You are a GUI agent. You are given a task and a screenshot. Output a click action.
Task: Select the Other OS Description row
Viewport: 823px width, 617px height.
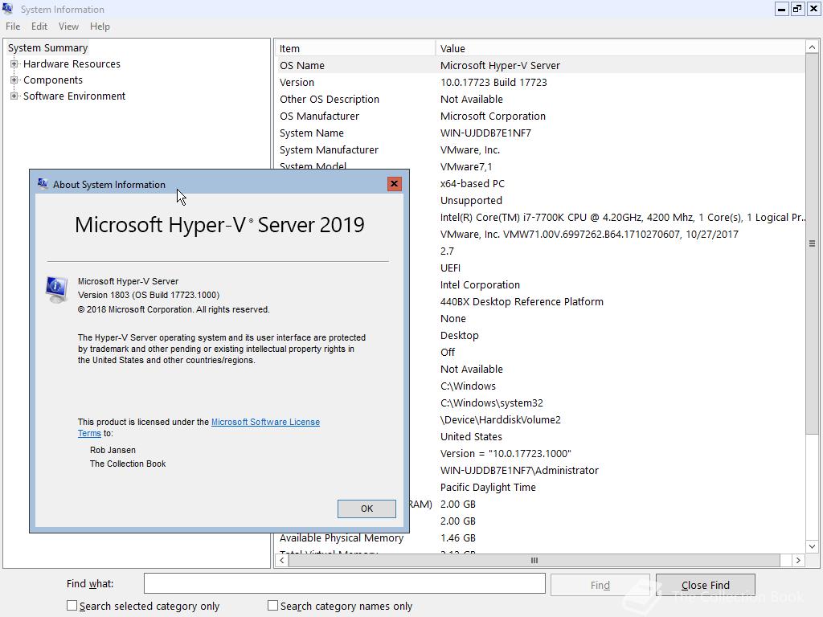[540, 99]
